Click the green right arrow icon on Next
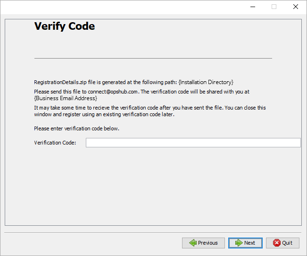 click(239, 243)
